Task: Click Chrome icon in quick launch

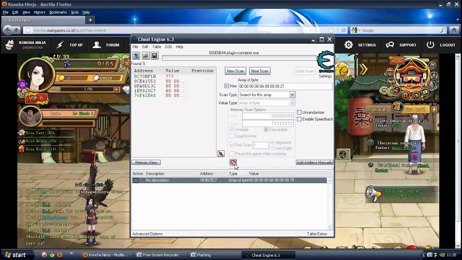Action: (52, 255)
